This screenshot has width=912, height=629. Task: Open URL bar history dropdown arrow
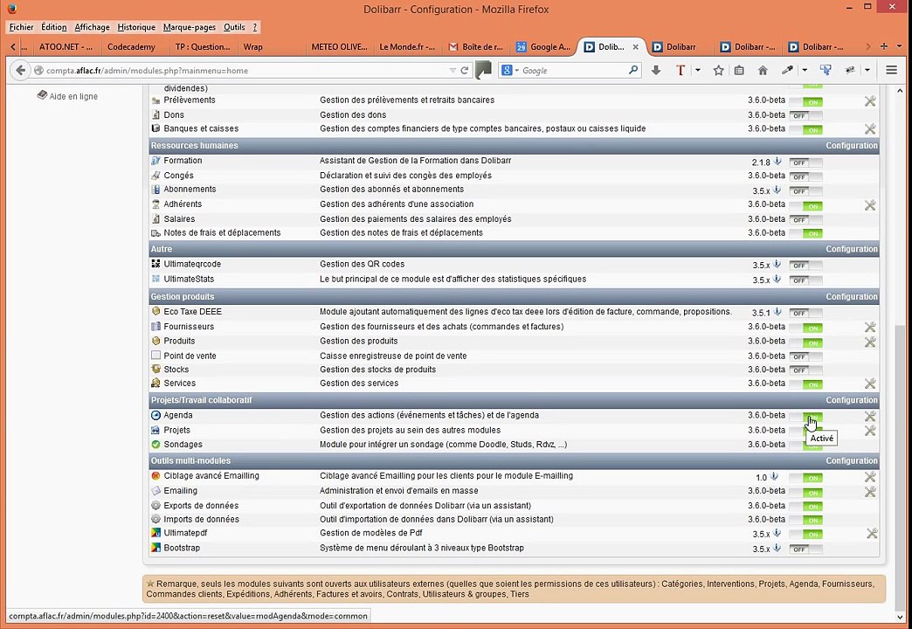click(453, 71)
